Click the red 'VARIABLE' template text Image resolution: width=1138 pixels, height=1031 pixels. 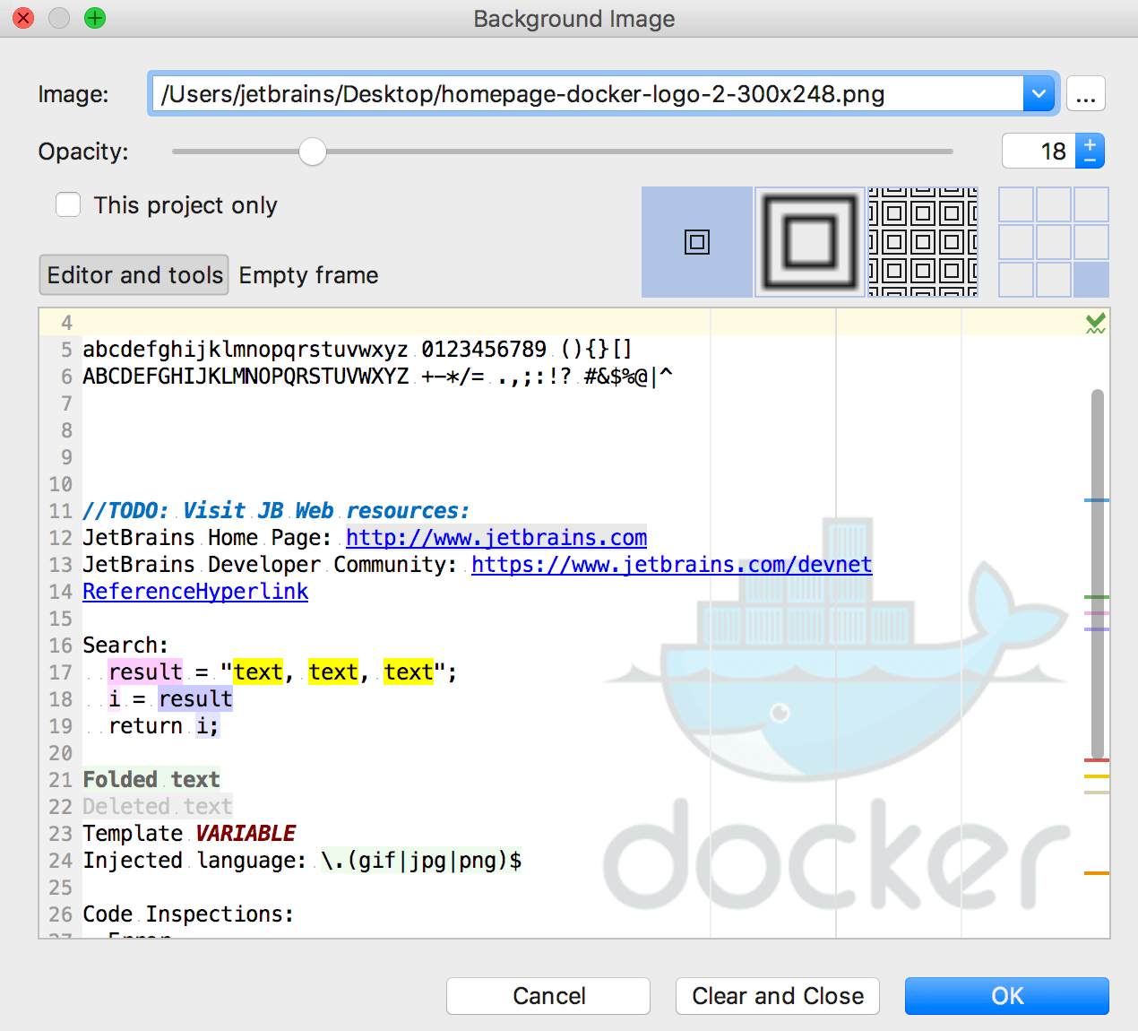(x=246, y=833)
